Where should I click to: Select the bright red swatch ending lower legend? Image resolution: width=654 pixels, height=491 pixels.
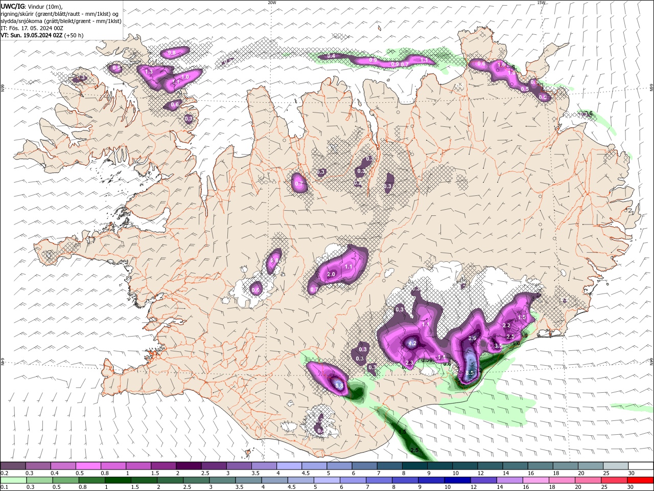pos(640,480)
